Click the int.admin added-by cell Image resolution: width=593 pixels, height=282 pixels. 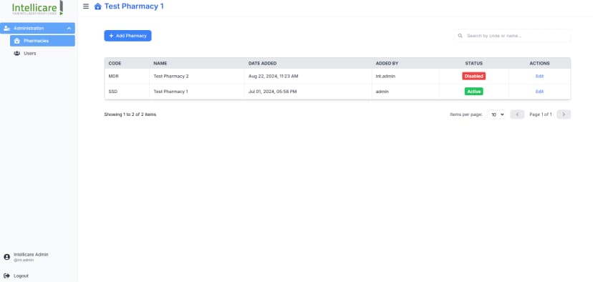pyautogui.click(x=405, y=77)
